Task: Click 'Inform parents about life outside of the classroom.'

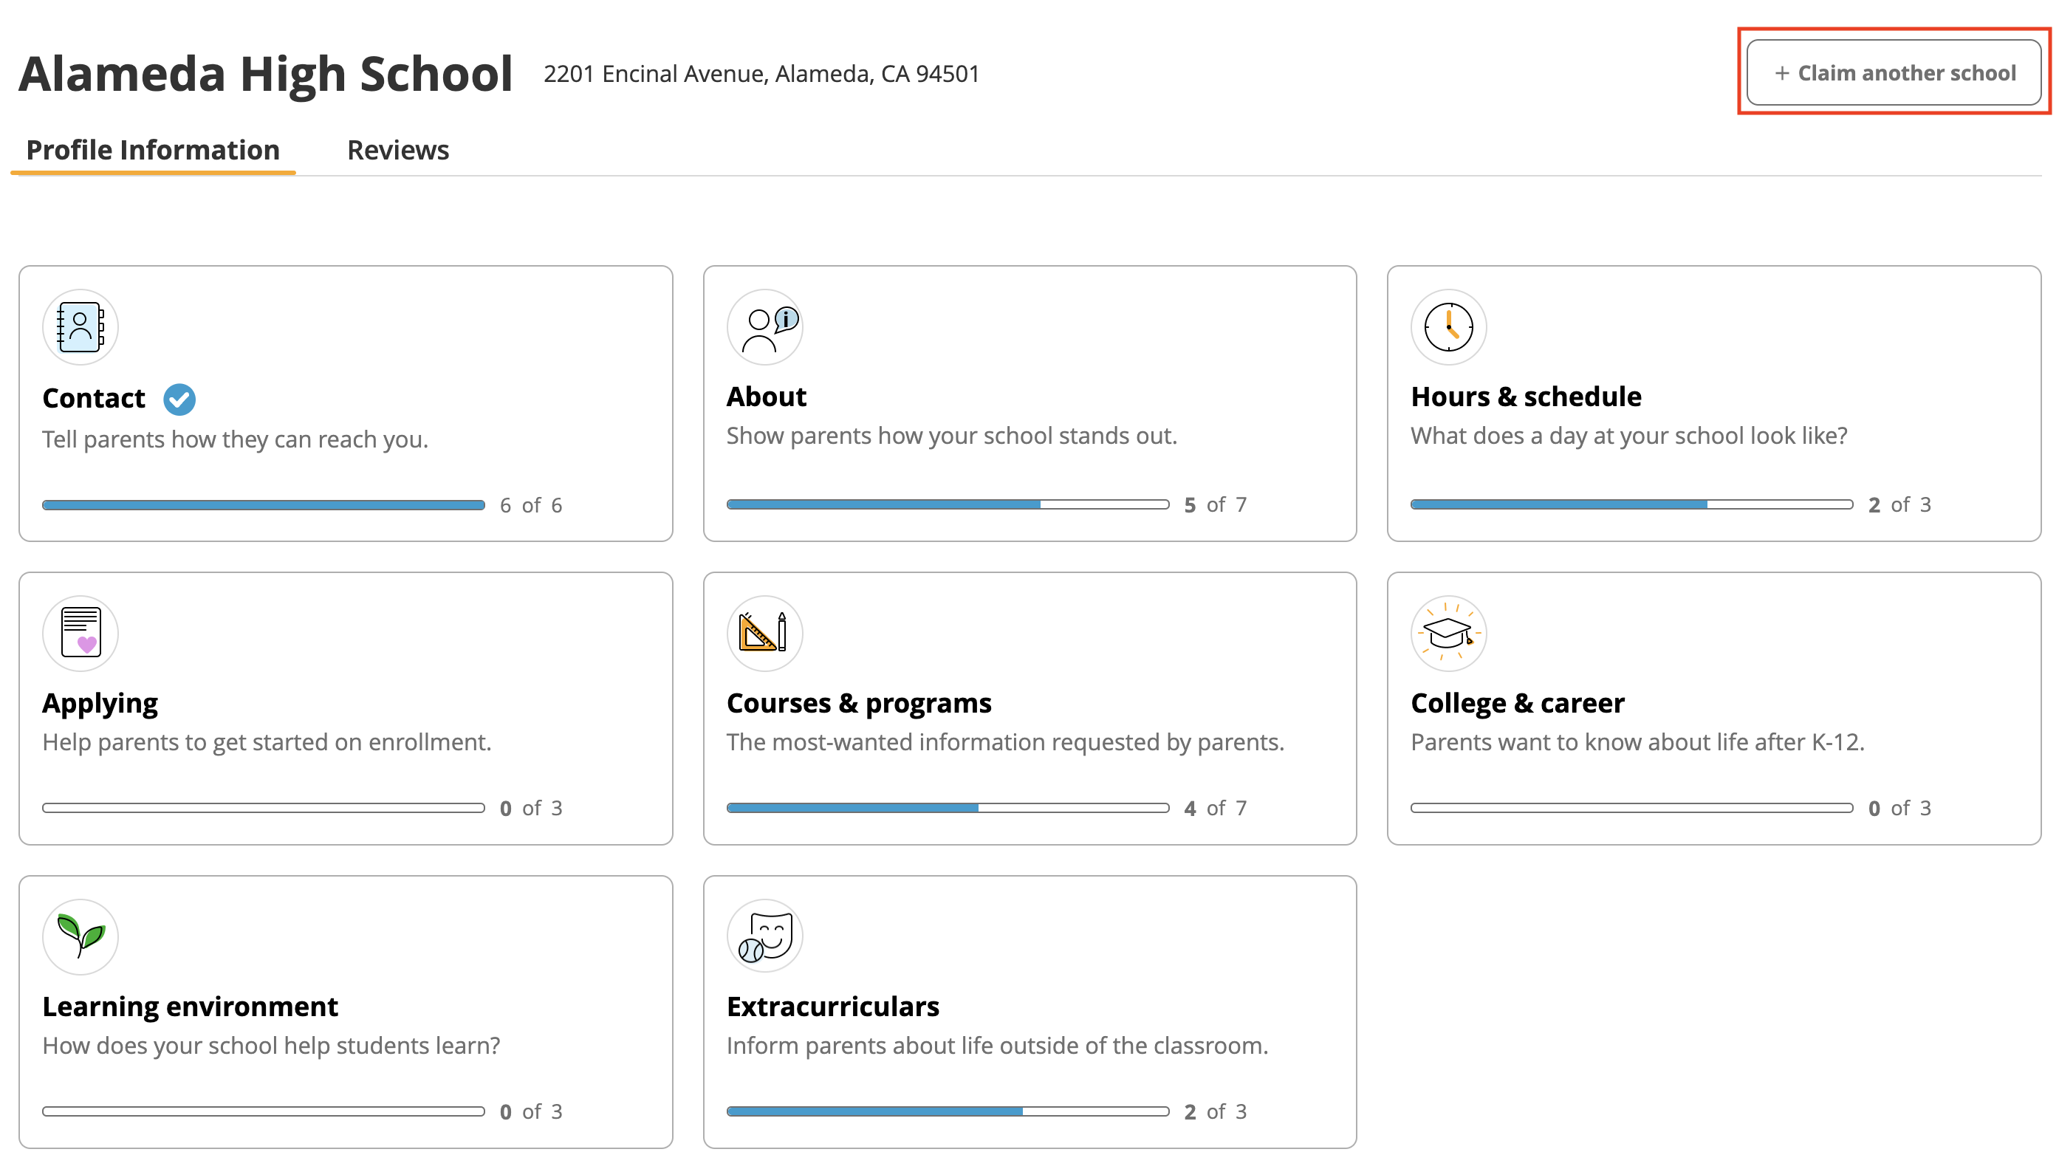Action: tap(997, 1046)
